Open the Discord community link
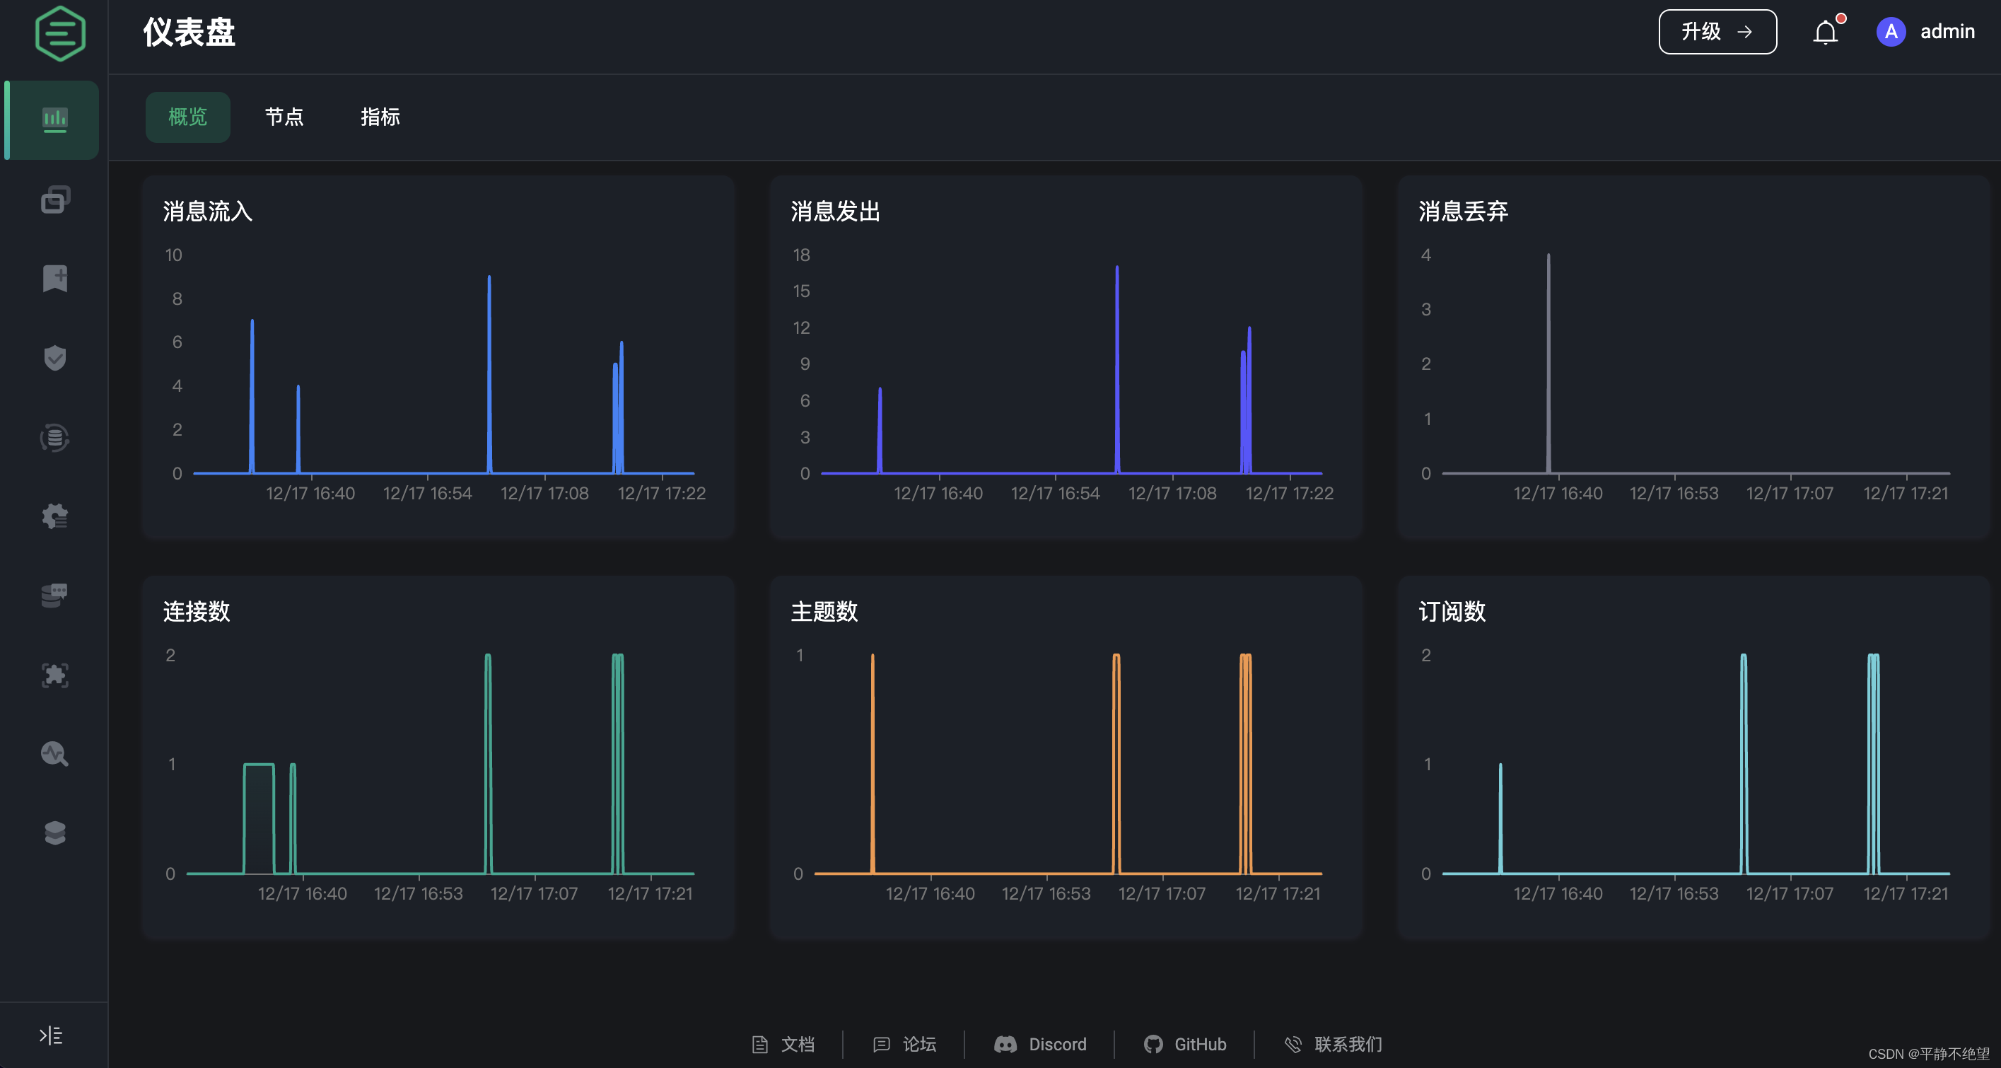 click(x=1041, y=1045)
